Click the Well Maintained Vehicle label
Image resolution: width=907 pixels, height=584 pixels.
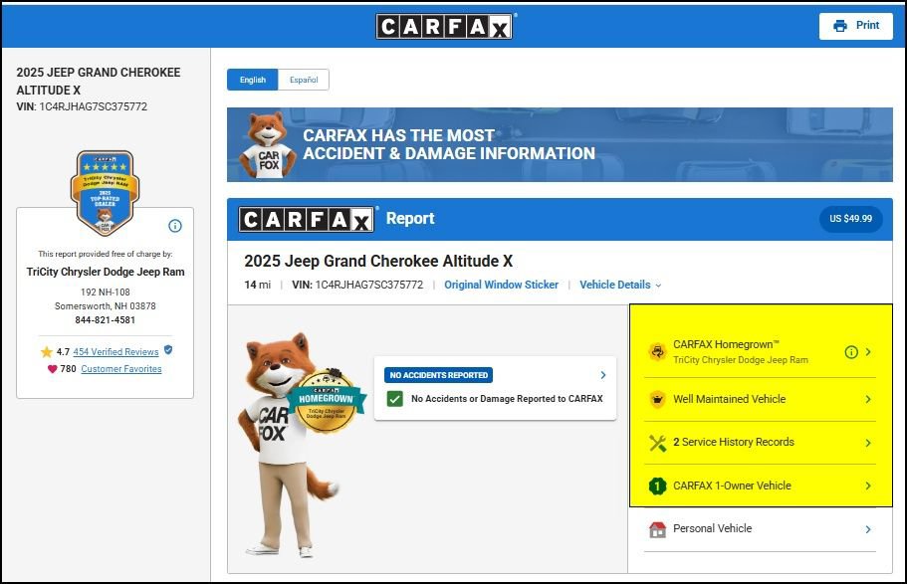tap(730, 399)
